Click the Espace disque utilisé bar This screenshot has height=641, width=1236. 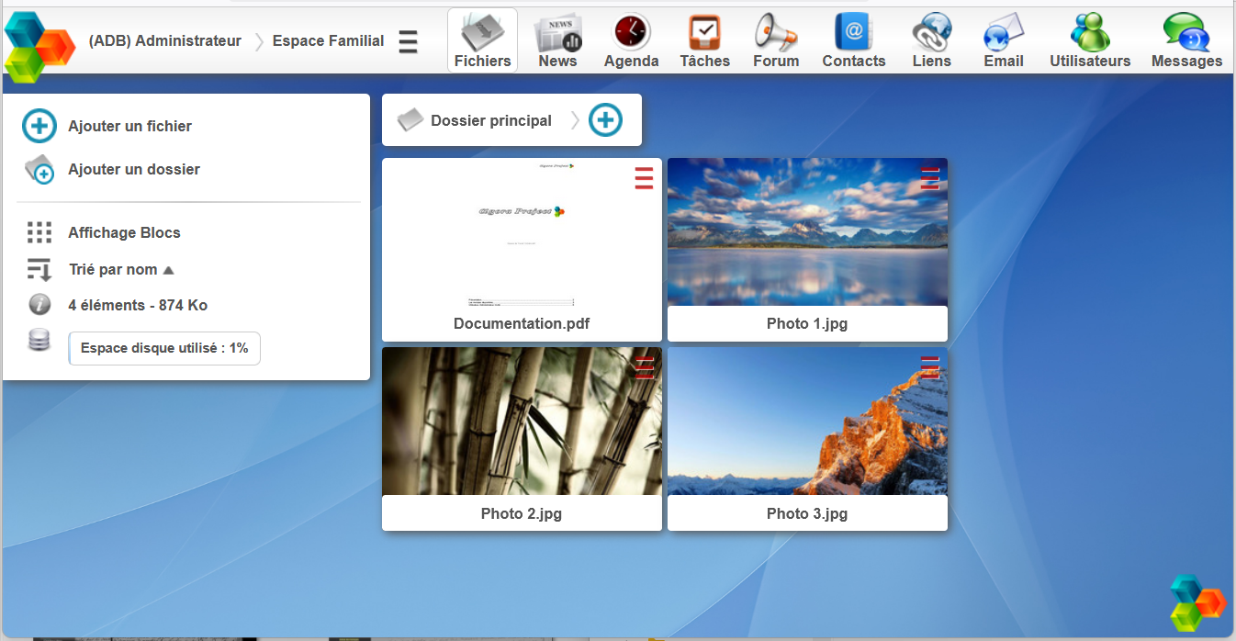point(164,348)
